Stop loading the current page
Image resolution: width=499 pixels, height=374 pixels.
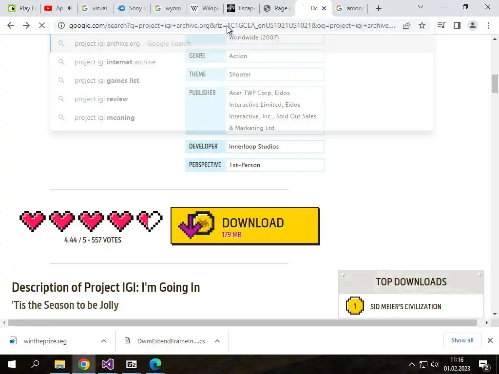[x=42, y=25]
